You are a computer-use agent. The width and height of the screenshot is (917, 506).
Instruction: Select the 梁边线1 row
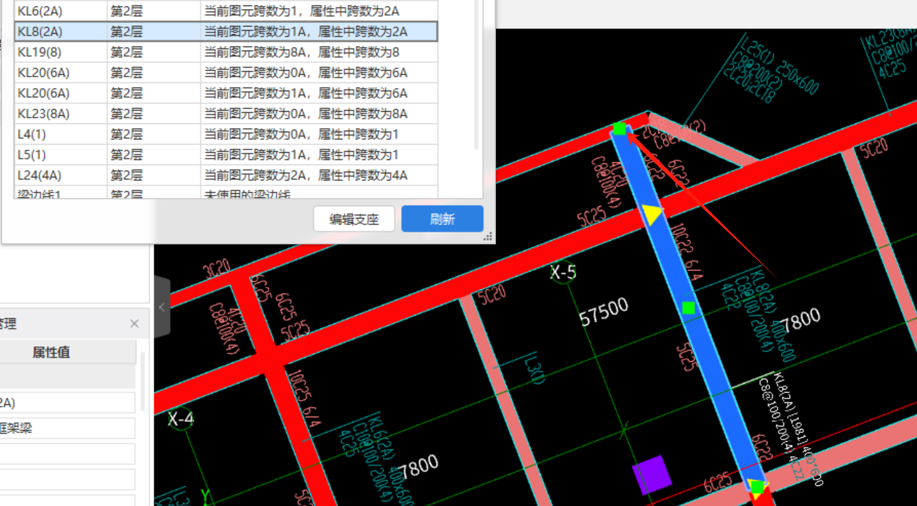226,192
